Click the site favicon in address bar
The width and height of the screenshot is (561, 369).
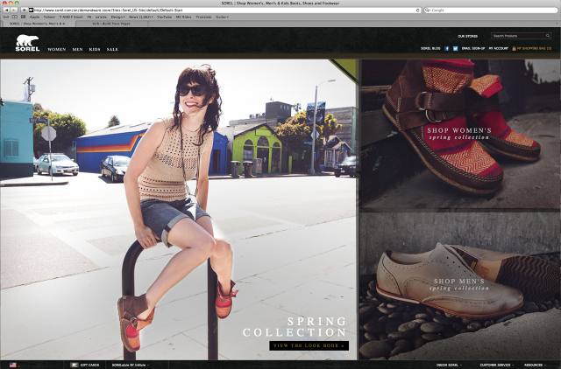pos(32,10)
